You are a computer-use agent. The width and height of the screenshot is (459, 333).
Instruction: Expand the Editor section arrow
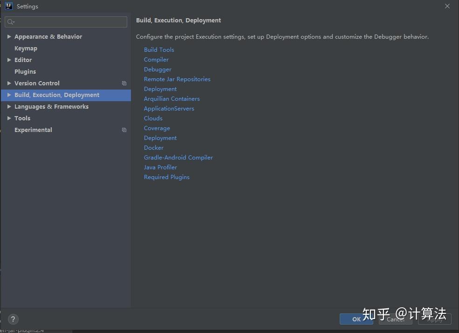(x=9, y=60)
